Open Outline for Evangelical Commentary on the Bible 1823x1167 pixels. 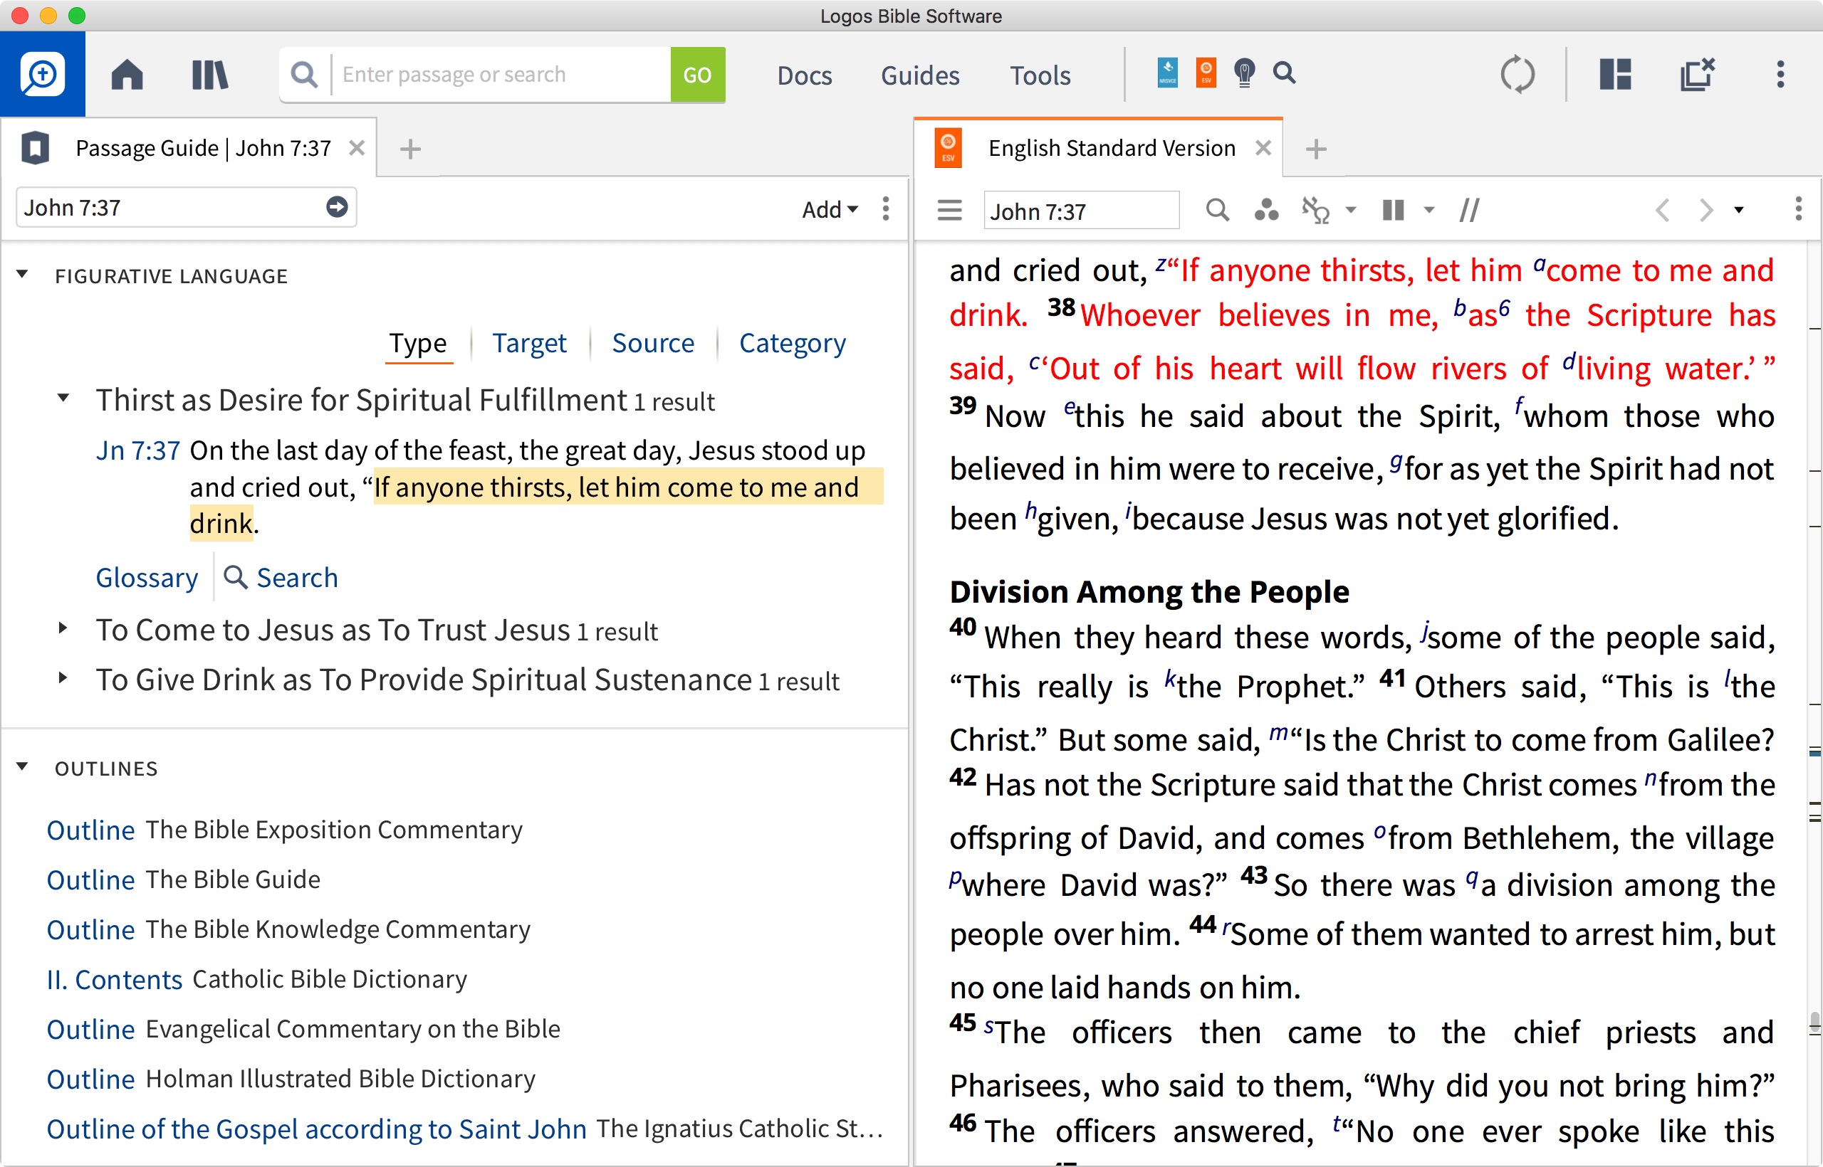[90, 1030]
